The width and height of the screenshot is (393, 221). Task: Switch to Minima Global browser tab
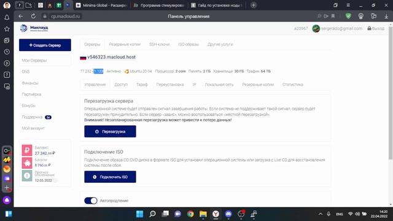coord(102,5)
